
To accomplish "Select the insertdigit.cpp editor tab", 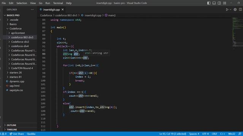I will coord(52,9).
